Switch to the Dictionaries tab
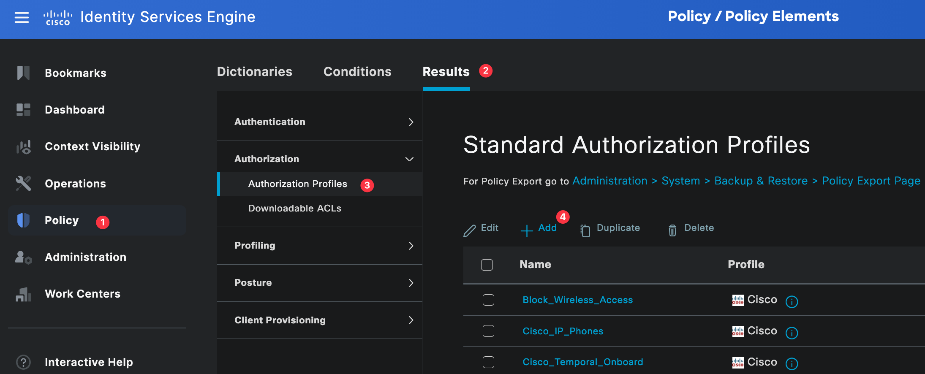925x374 pixels. point(254,72)
